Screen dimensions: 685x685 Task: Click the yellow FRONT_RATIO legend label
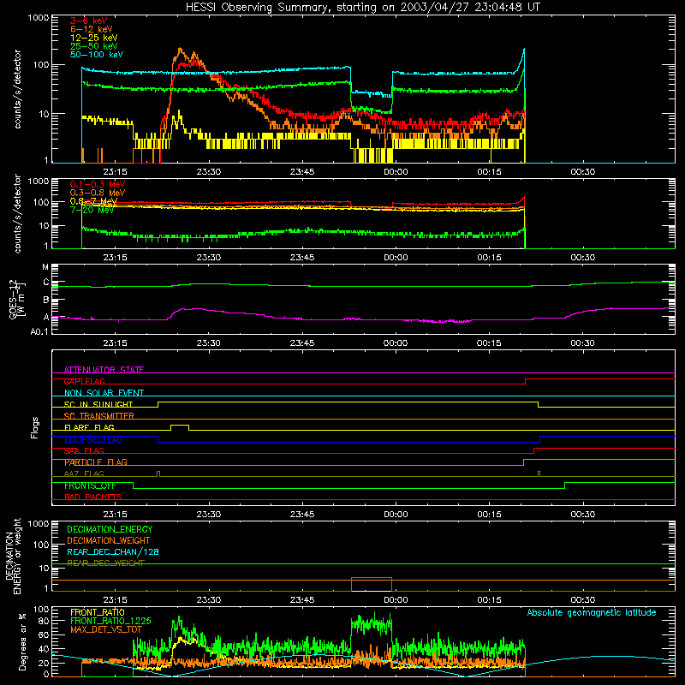pos(98,612)
